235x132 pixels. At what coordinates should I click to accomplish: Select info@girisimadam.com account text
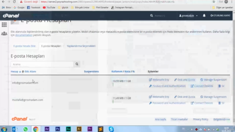pos(25,83)
